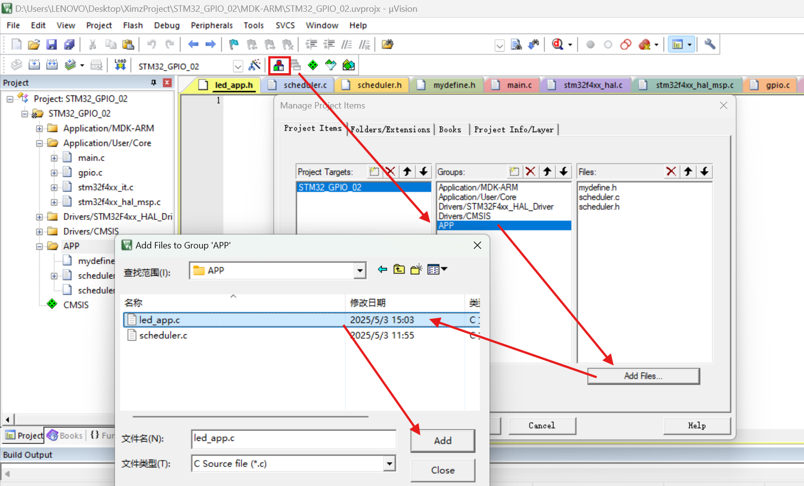Image resolution: width=804 pixels, height=486 pixels.
Task: Open Manage Project Items colored blocks icon
Action: [279, 65]
